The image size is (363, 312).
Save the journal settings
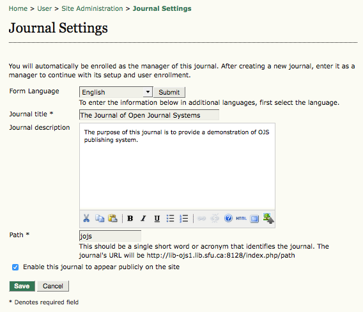point(22,286)
